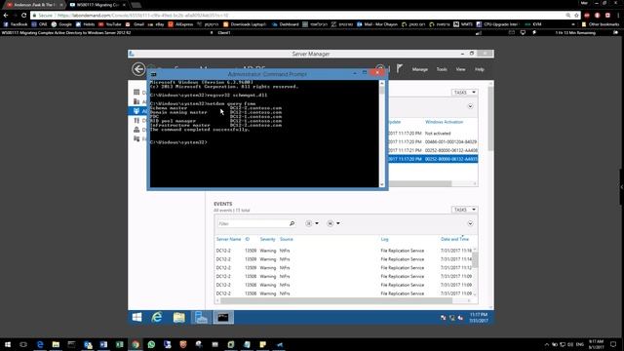Expand the servers tile chevron under upper TASKS
This screenshot has width=624, height=351.
470,106
